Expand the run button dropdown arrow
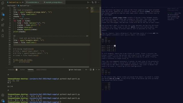 90,2
